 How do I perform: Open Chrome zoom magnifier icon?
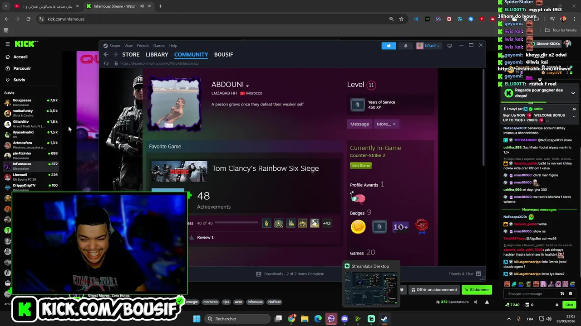pos(391,19)
